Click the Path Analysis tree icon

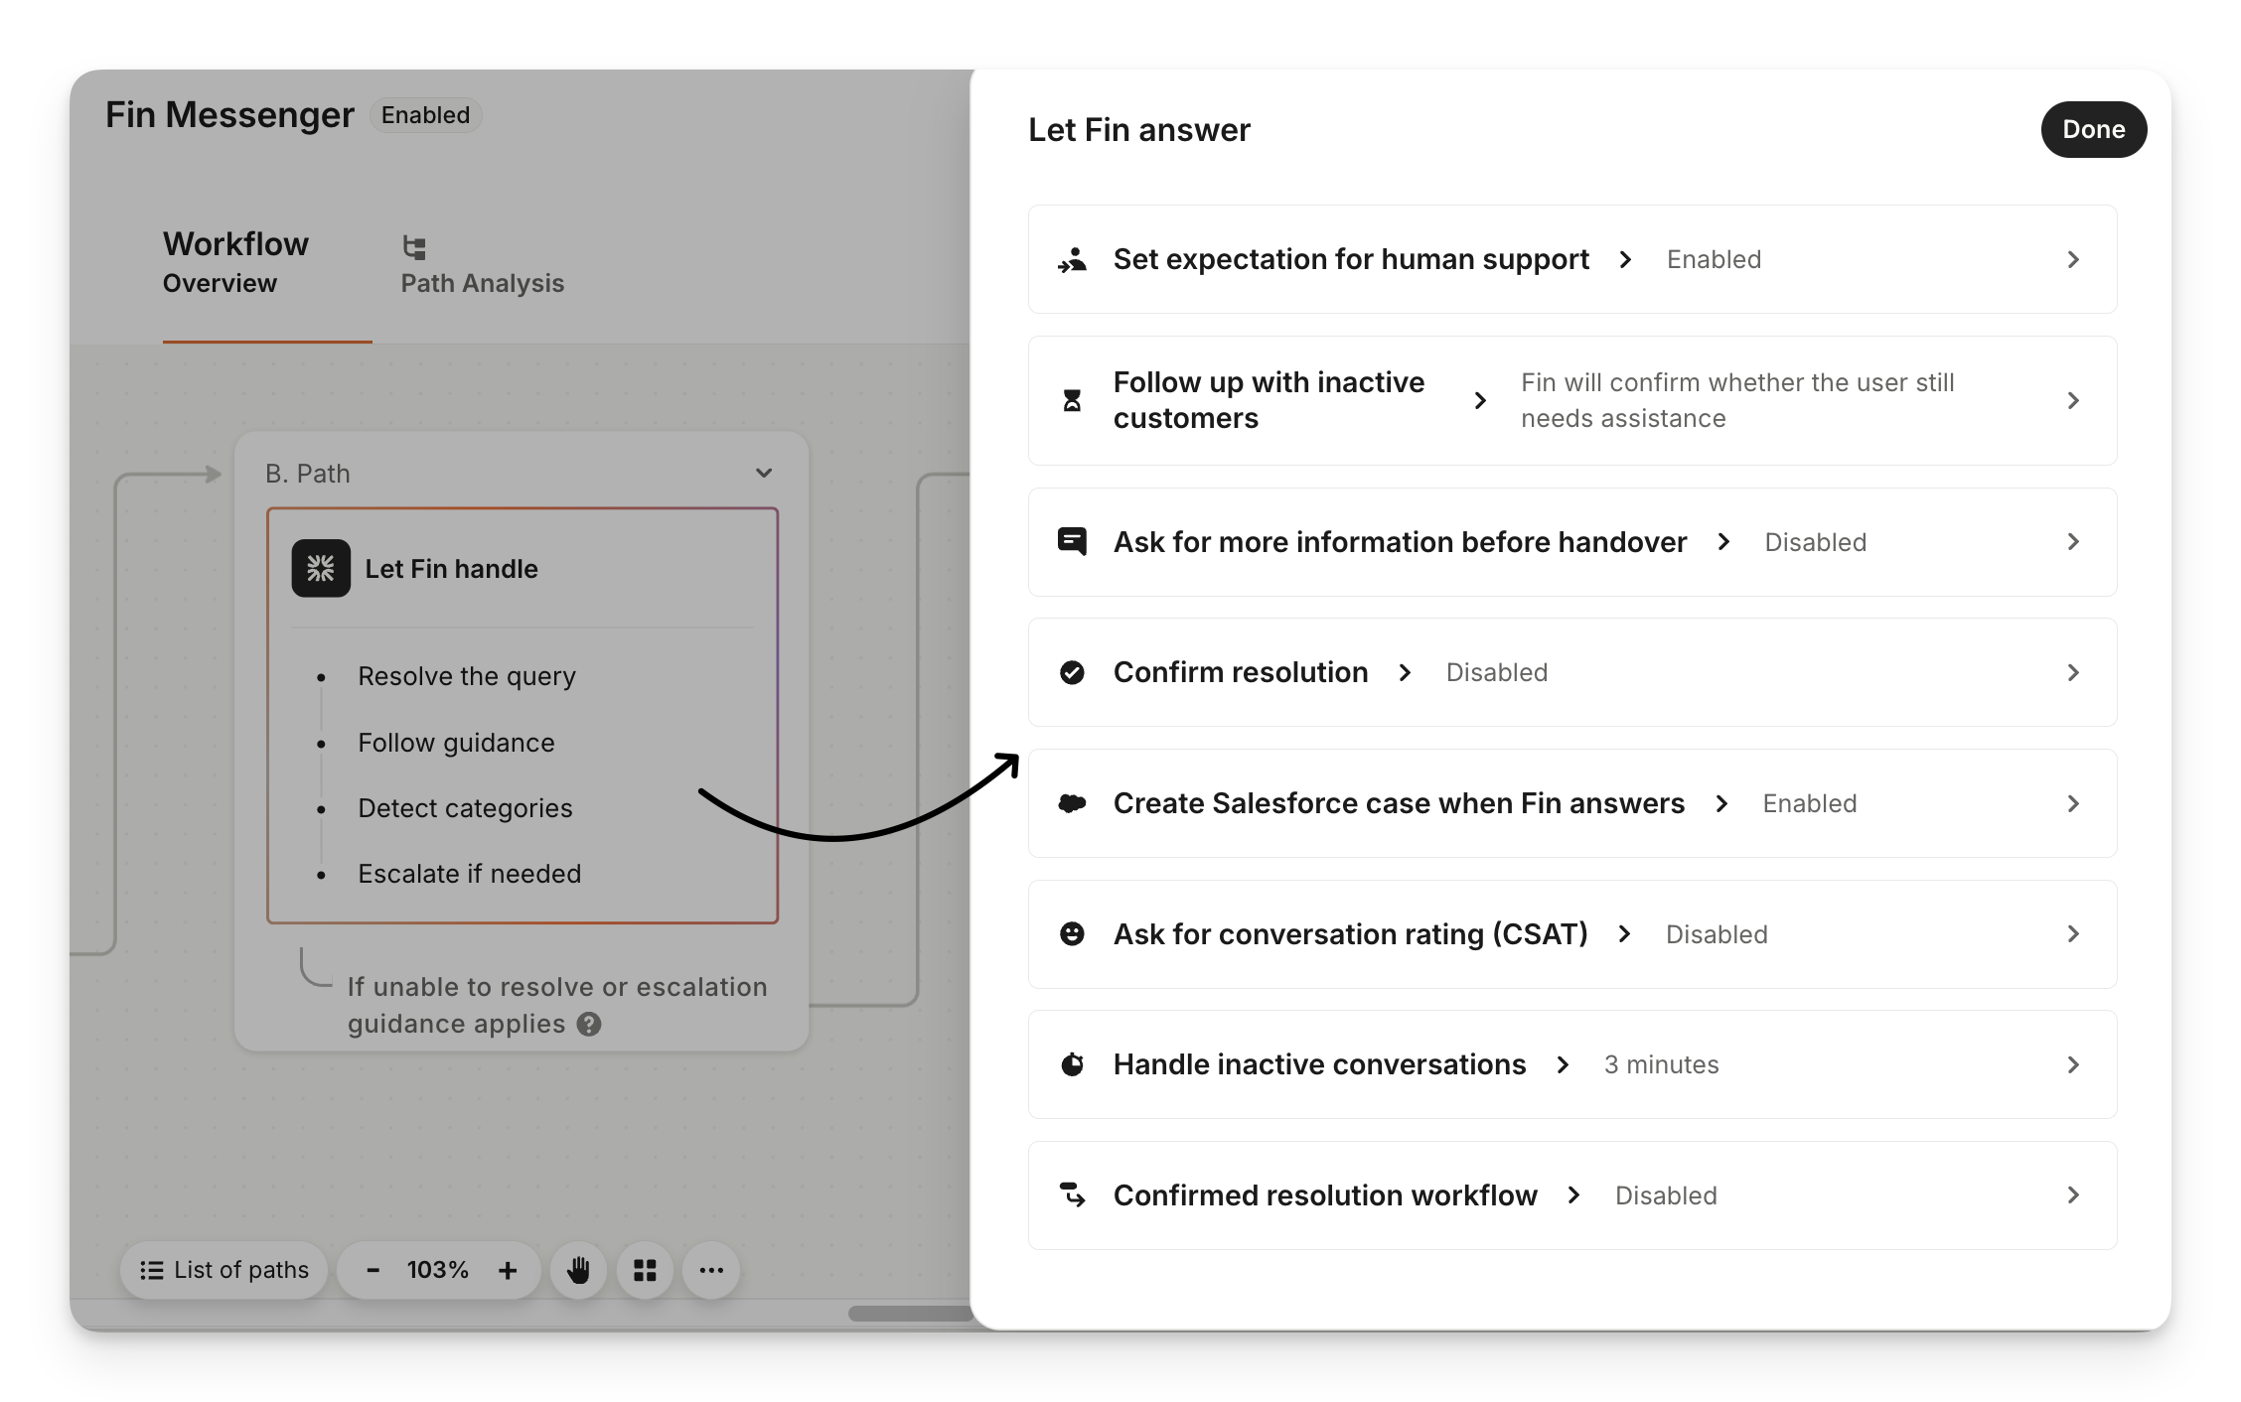tap(414, 246)
